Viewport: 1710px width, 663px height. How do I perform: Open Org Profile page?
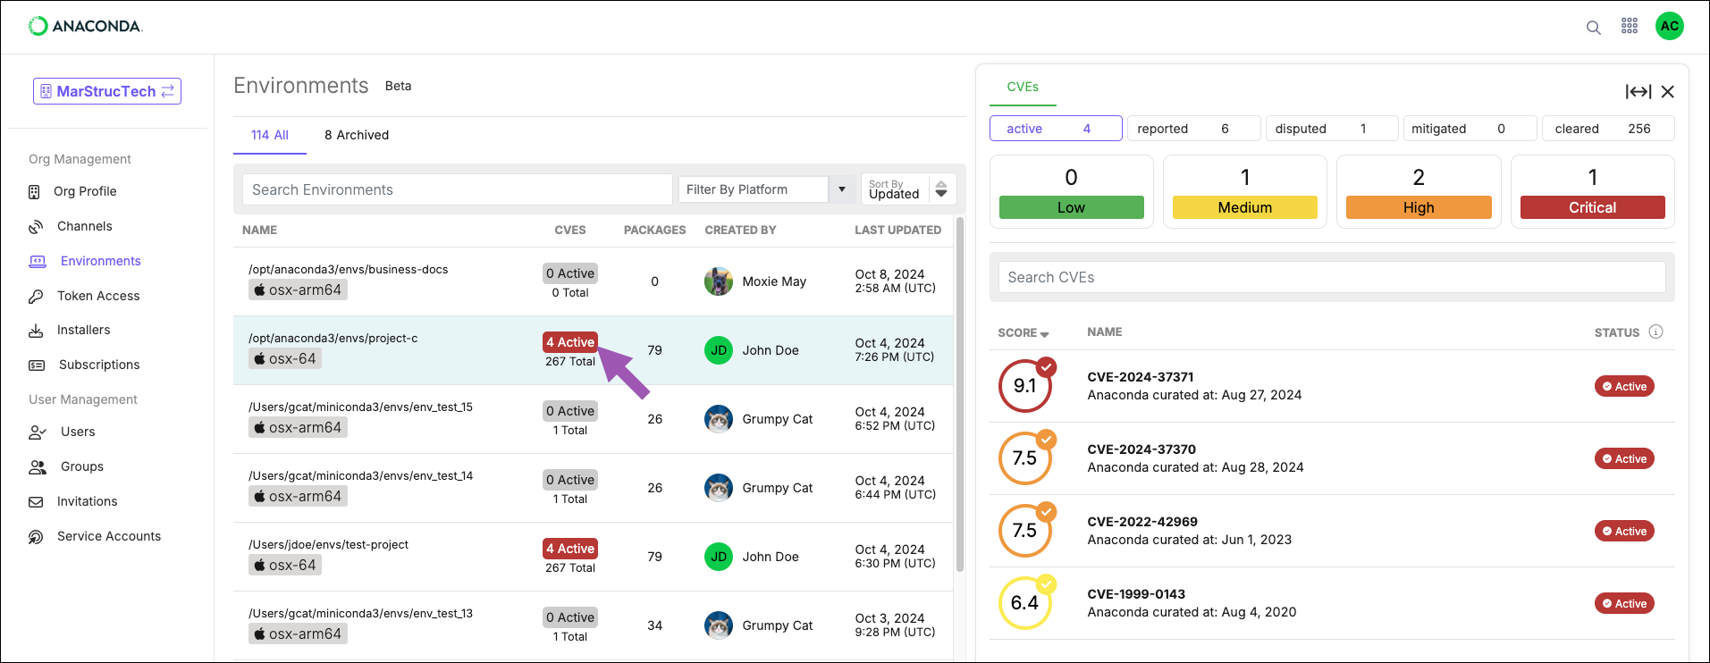[85, 191]
